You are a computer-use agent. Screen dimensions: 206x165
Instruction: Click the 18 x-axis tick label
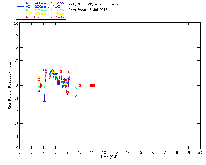point(176,152)
